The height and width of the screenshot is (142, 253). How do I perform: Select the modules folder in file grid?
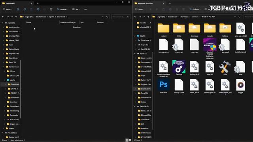(x=210, y=30)
